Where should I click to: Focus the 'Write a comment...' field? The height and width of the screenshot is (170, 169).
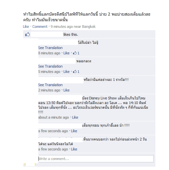coord(96,159)
